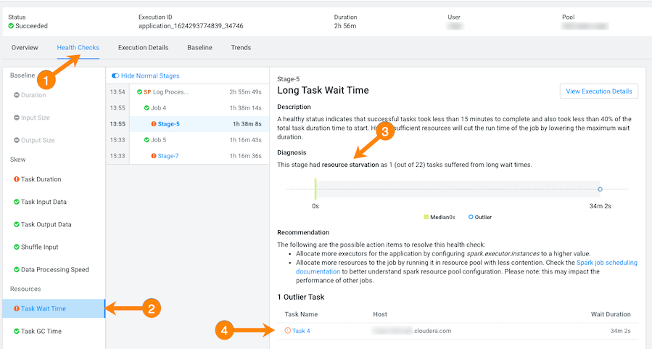Switch to the Execution Details tab

click(143, 48)
